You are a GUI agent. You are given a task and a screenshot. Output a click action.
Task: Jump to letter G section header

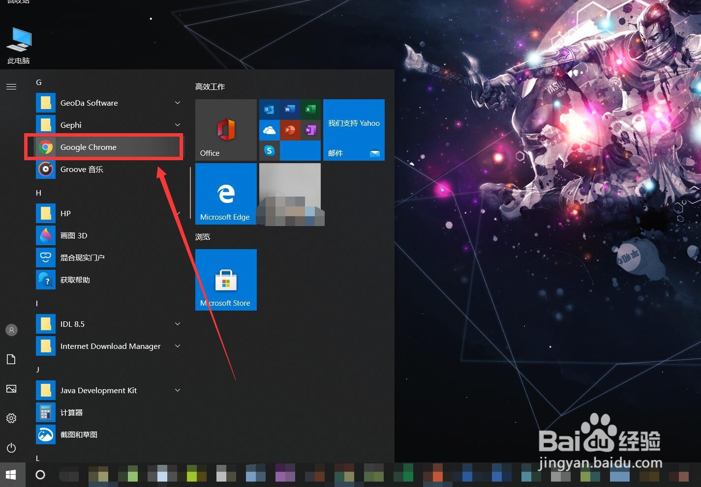39,82
